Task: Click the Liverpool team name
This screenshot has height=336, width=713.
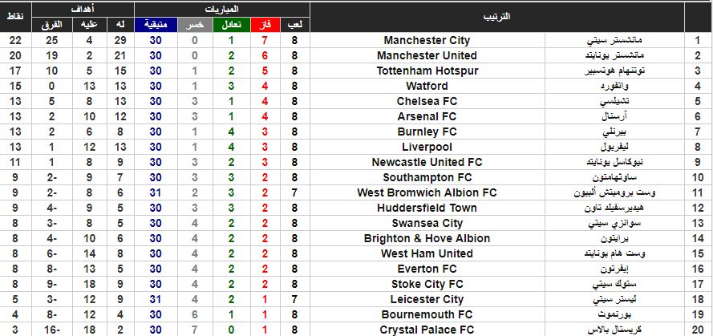Action: point(427,148)
